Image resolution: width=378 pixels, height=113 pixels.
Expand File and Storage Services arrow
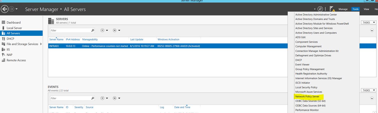click(41, 44)
